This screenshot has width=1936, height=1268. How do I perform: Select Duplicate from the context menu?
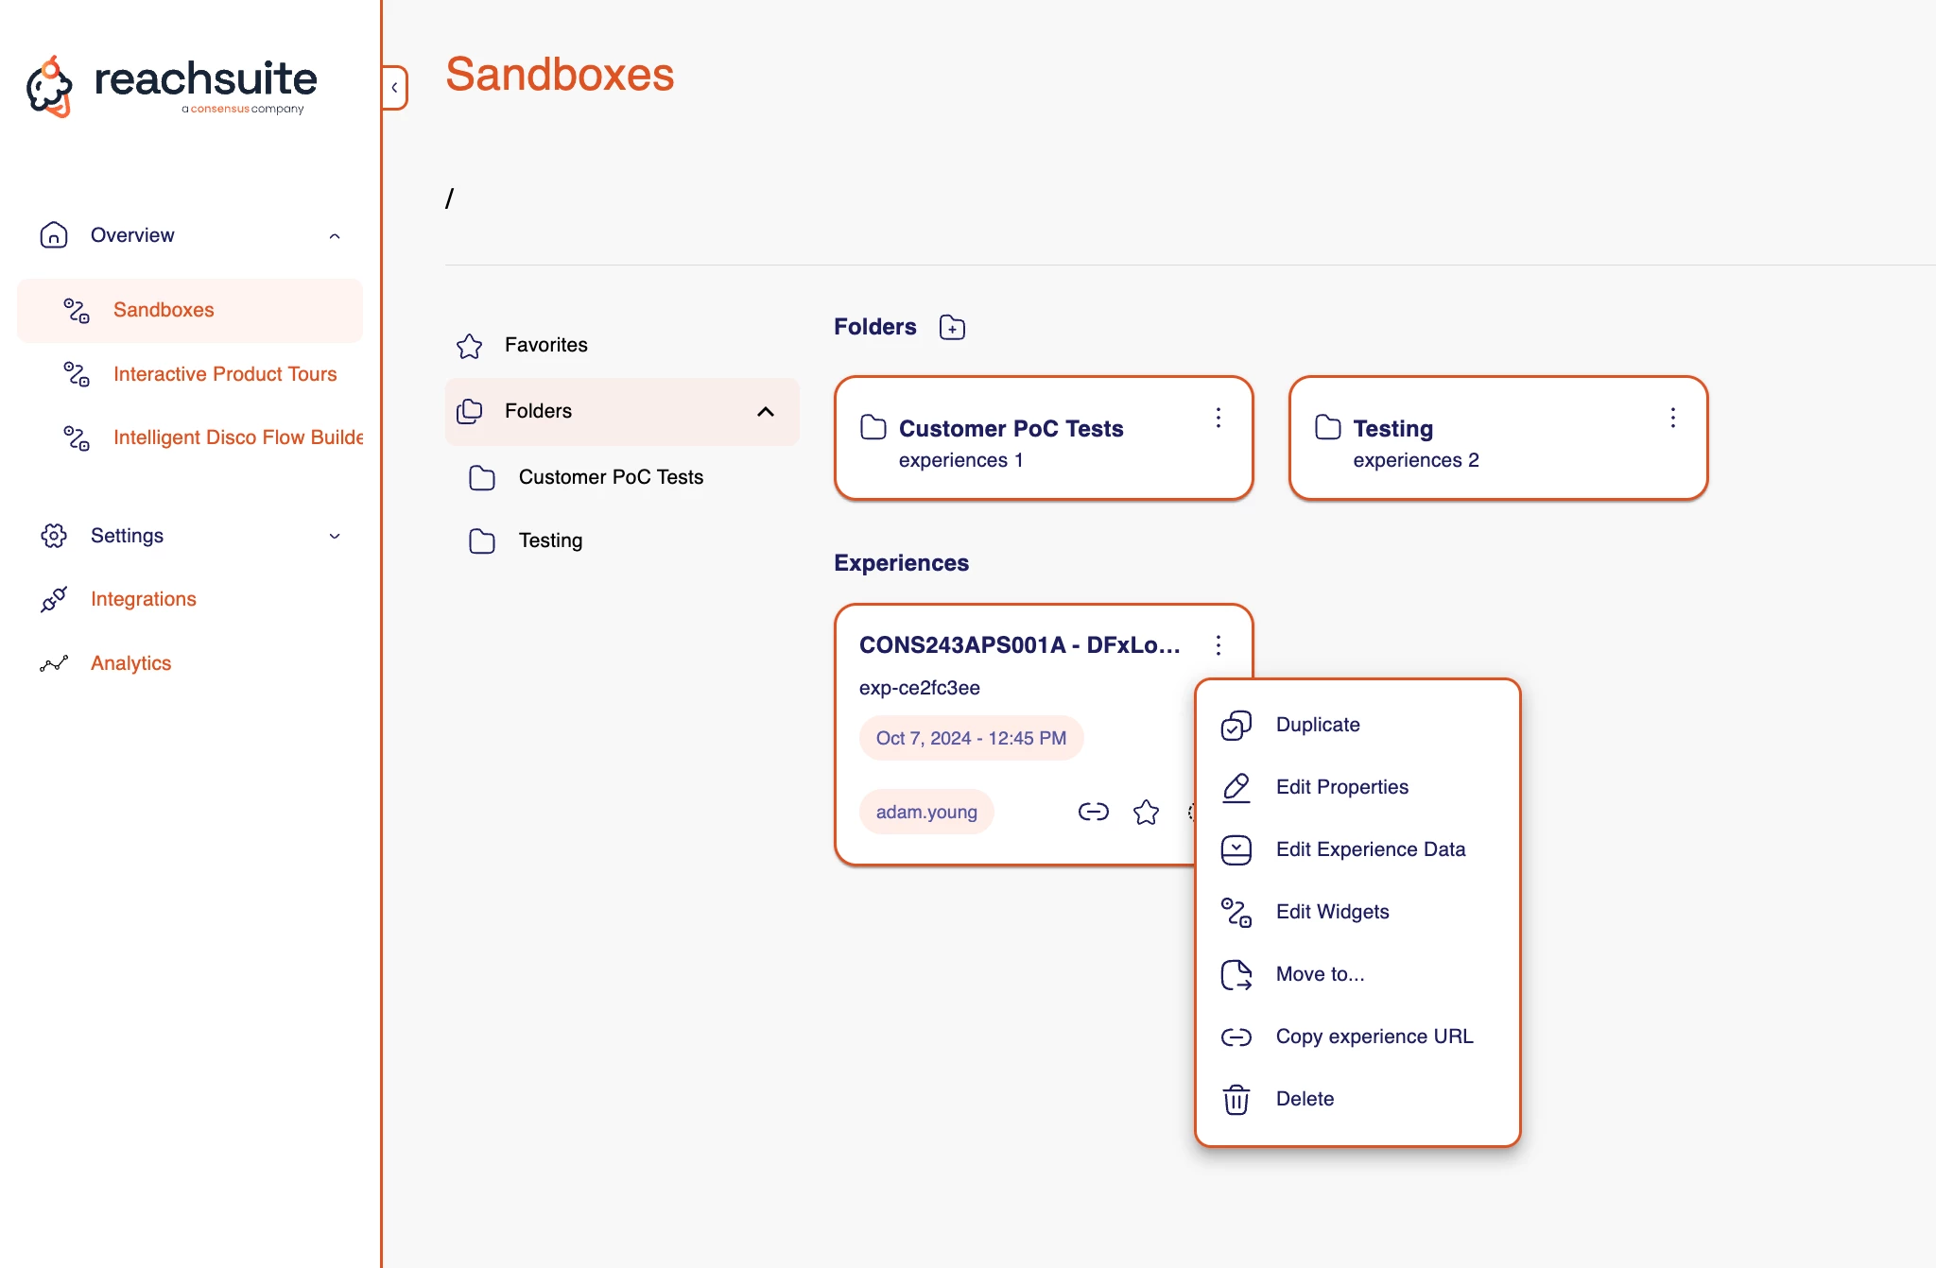(x=1317, y=725)
